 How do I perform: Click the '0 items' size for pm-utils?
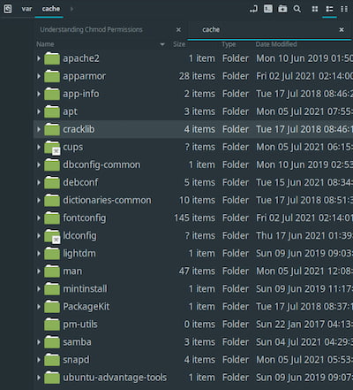point(199,325)
